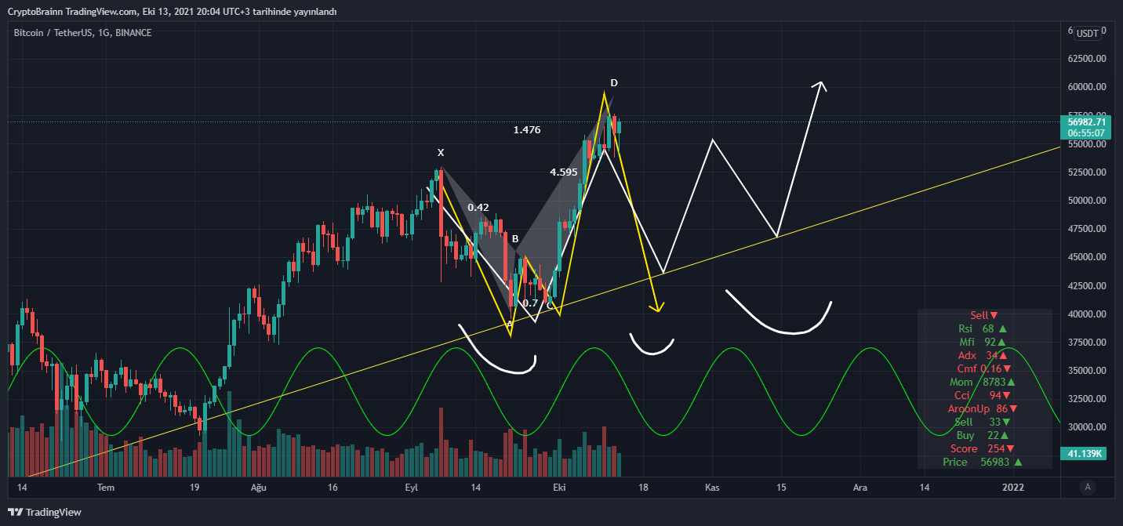This screenshot has width=1123, height=526.
Task: Click the TradingView logo at bottom left
Action: click(x=45, y=512)
